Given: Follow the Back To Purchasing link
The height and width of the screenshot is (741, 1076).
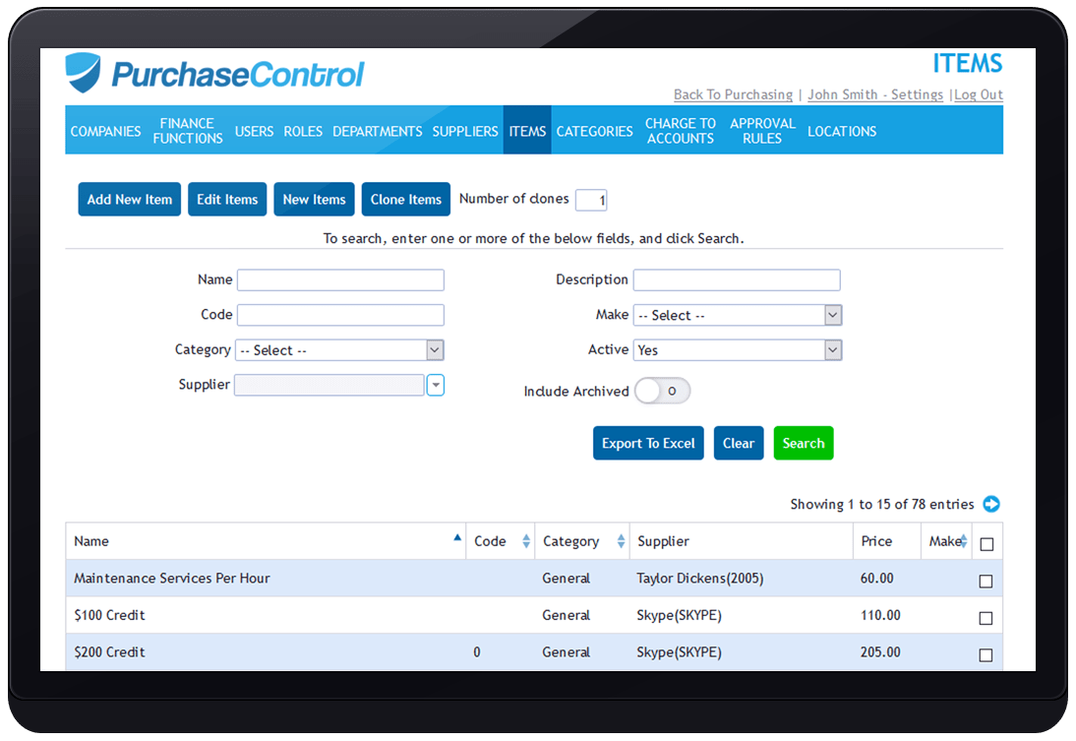Looking at the screenshot, I should point(733,94).
